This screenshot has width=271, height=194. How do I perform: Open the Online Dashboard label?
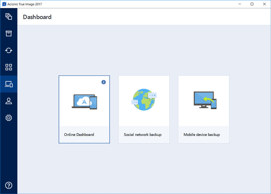pos(79,135)
